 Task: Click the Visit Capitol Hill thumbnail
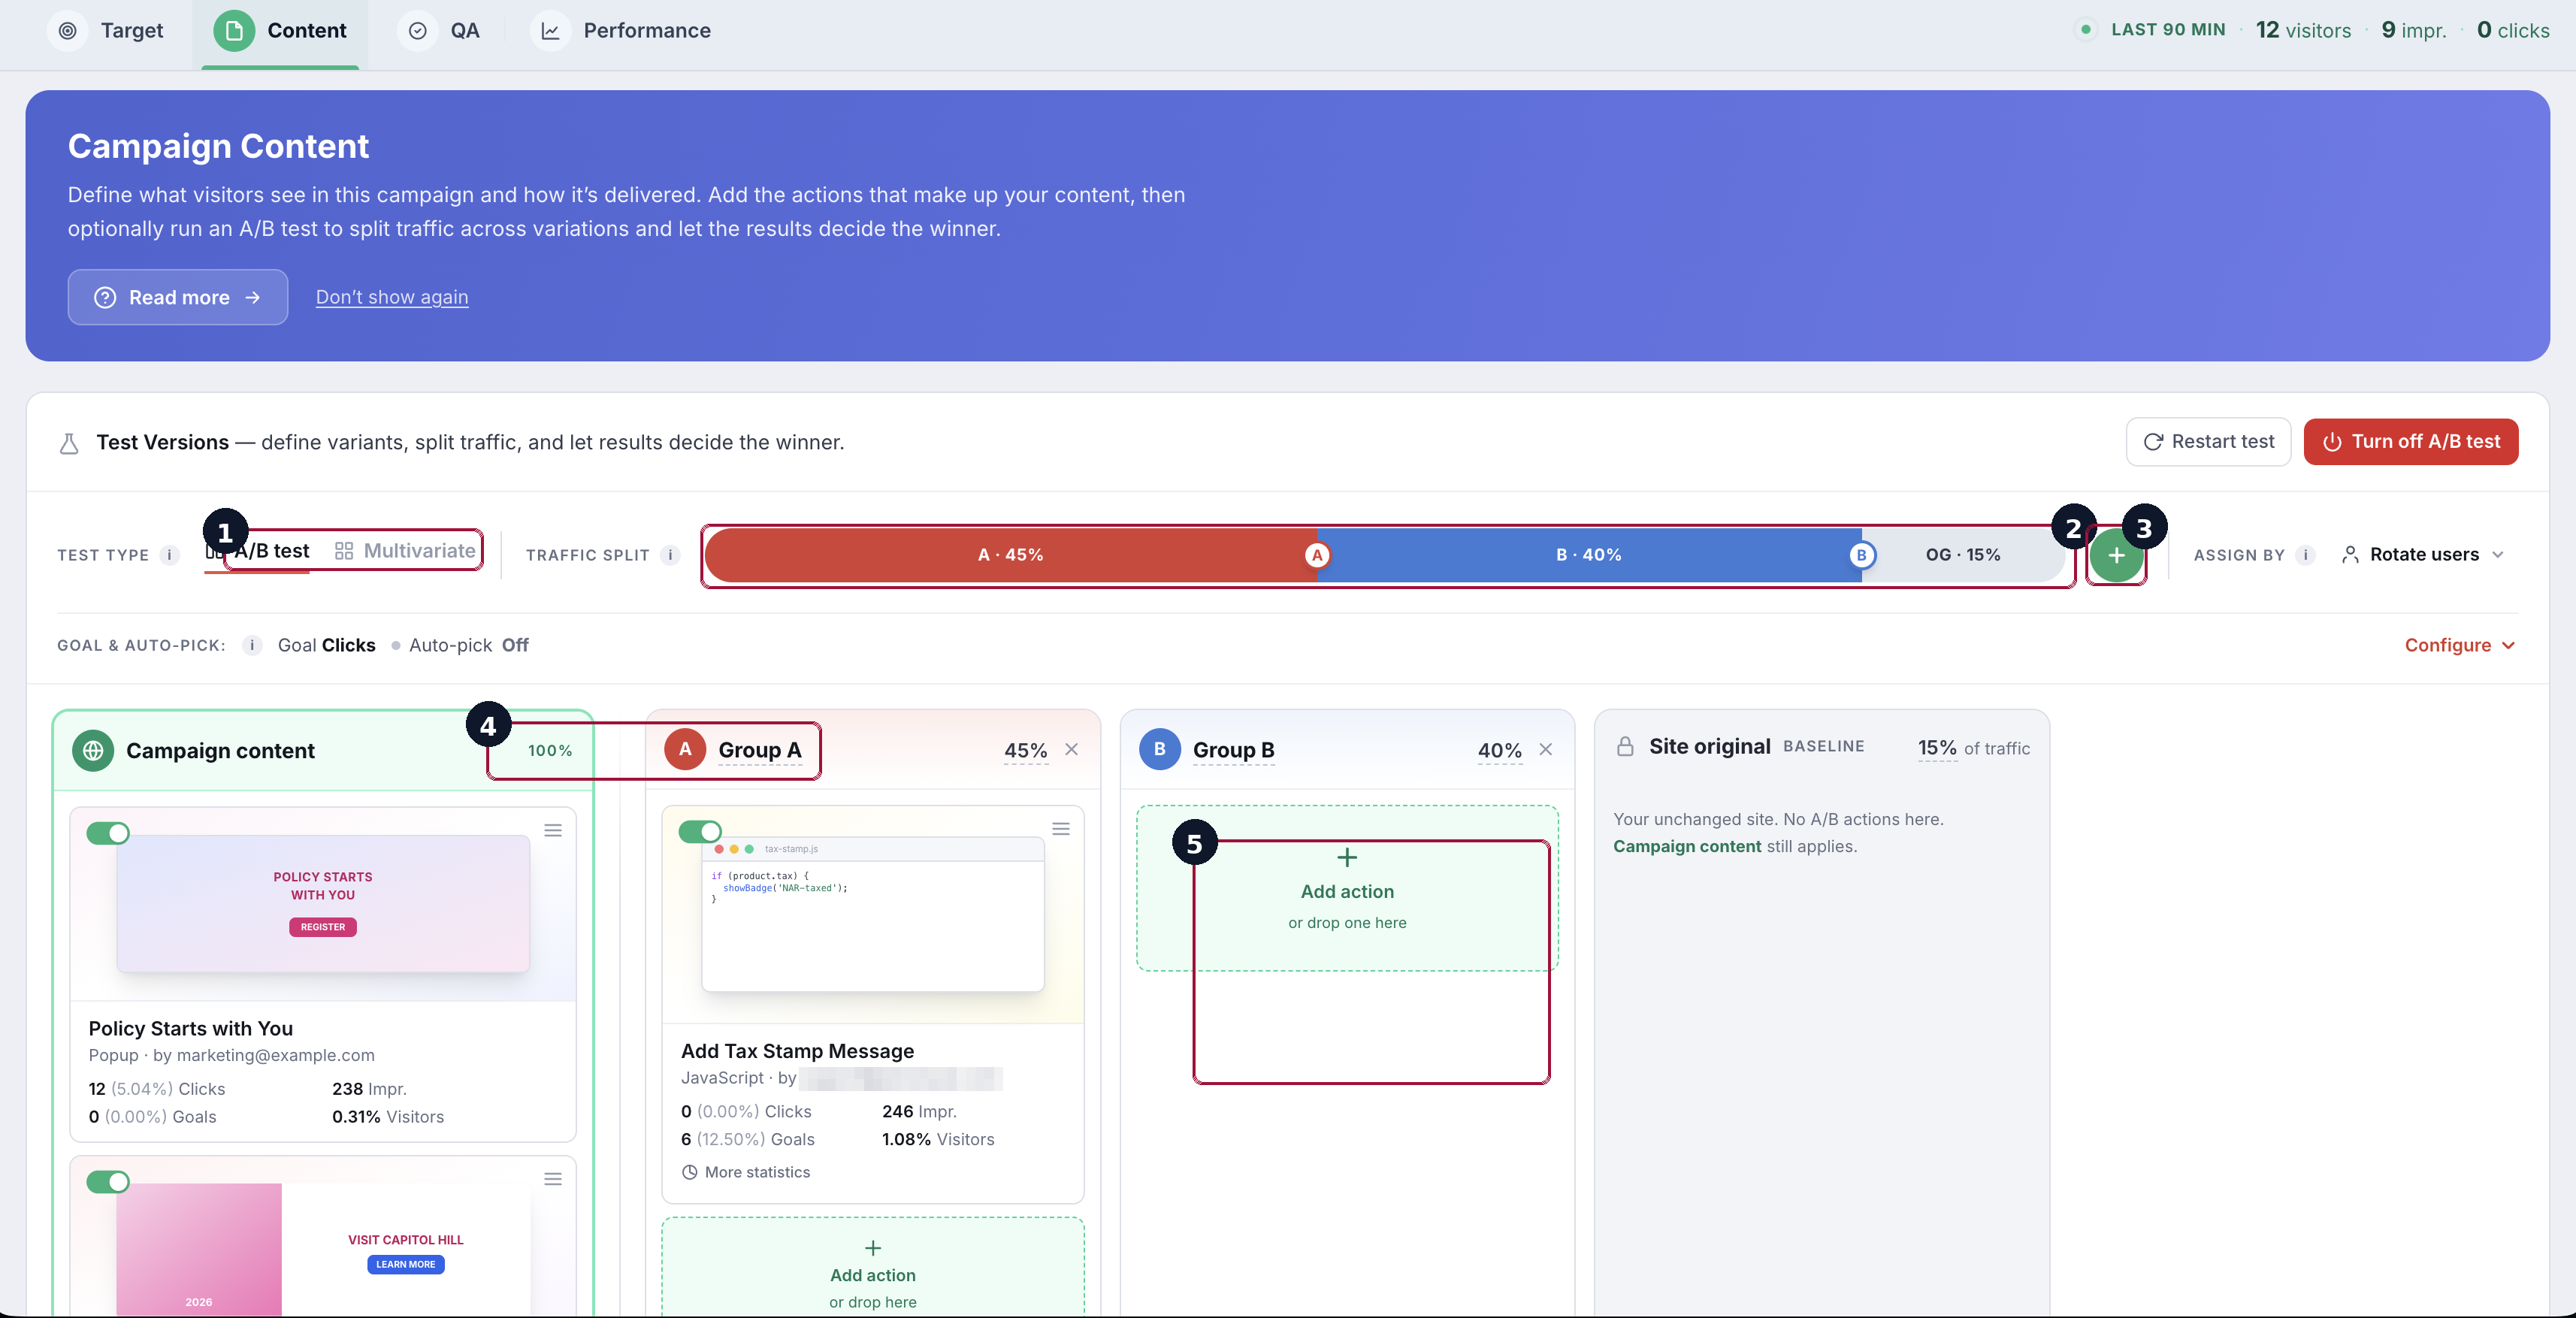click(x=322, y=1249)
